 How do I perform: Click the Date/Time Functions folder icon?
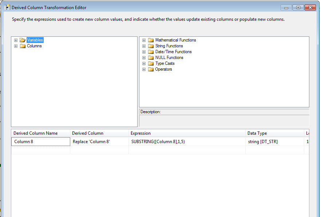(x=151, y=52)
